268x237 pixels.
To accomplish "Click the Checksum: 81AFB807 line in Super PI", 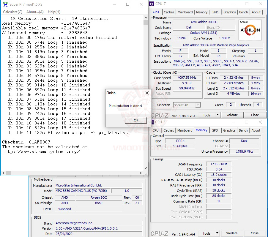I will pyautogui.click(x=26, y=142).
